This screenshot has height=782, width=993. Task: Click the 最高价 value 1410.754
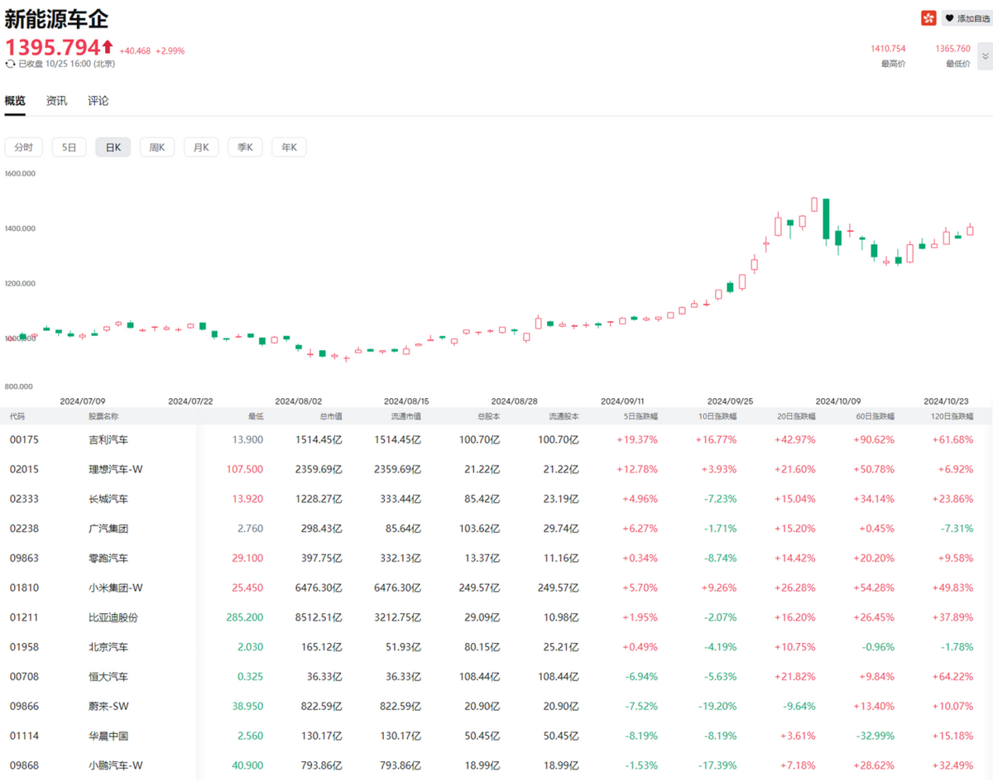[888, 49]
